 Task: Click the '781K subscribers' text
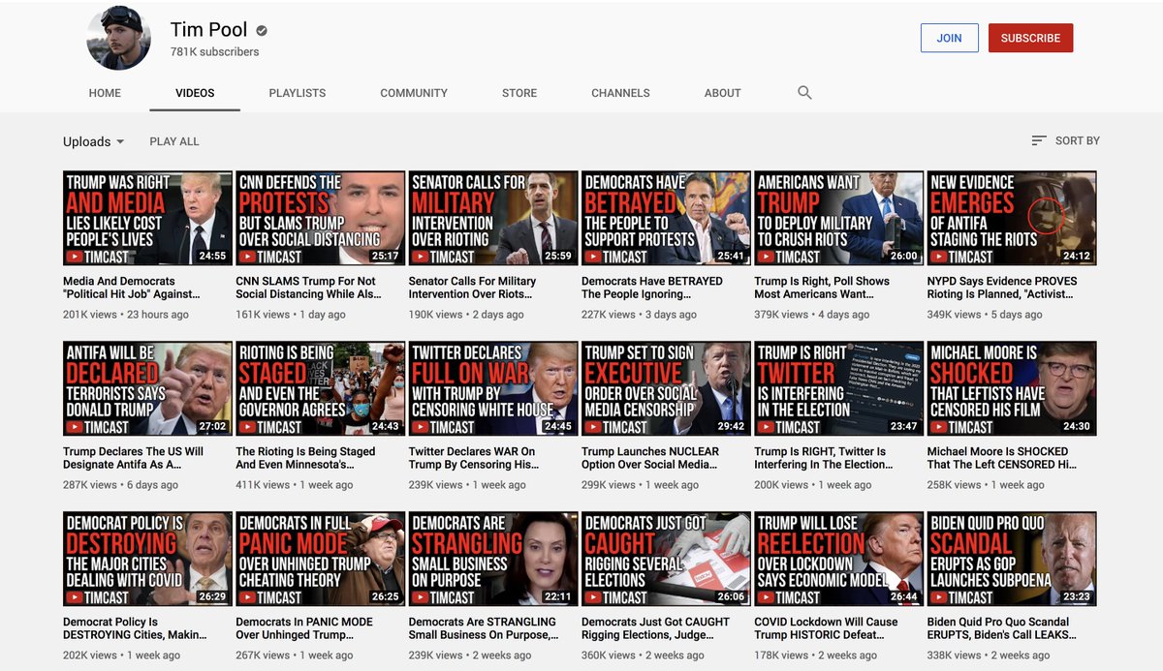(x=214, y=52)
